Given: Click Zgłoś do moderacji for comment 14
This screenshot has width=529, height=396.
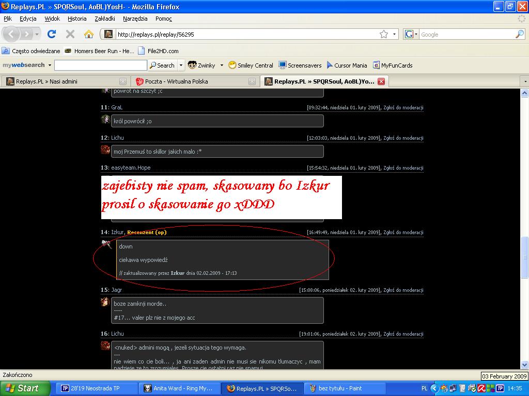Looking at the screenshot, I should click(403, 233).
